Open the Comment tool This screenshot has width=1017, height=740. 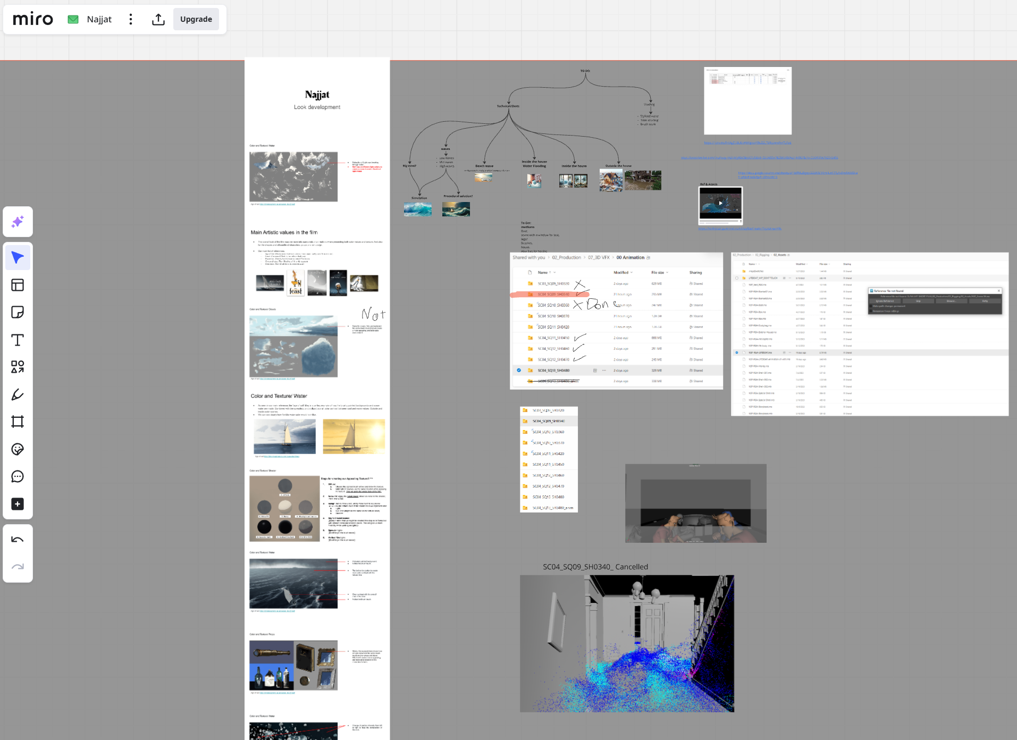[18, 476]
